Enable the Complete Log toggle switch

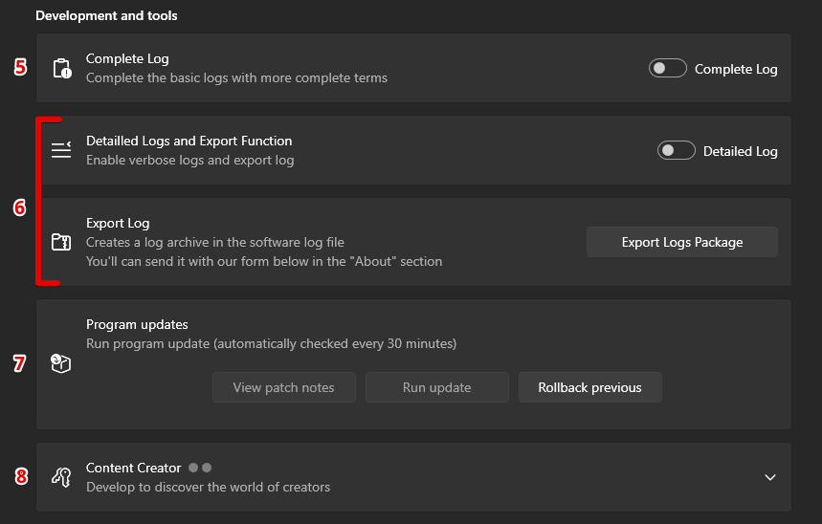(x=667, y=69)
